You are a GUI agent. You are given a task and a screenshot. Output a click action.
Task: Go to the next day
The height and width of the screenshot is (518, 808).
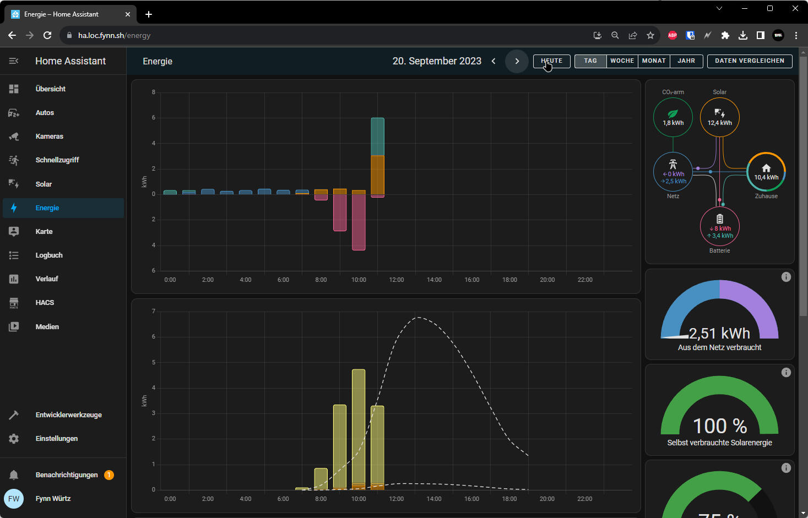517,61
